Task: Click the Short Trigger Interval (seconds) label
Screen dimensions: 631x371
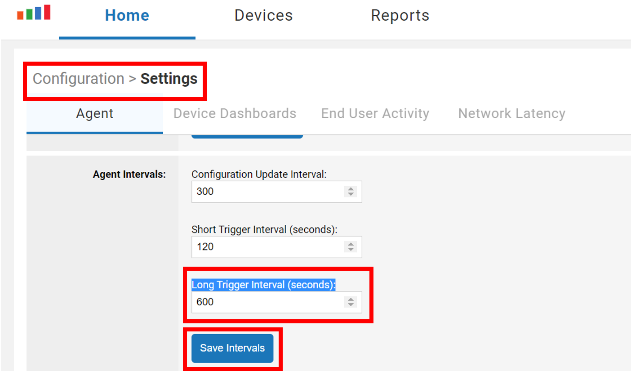Action: click(x=264, y=229)
